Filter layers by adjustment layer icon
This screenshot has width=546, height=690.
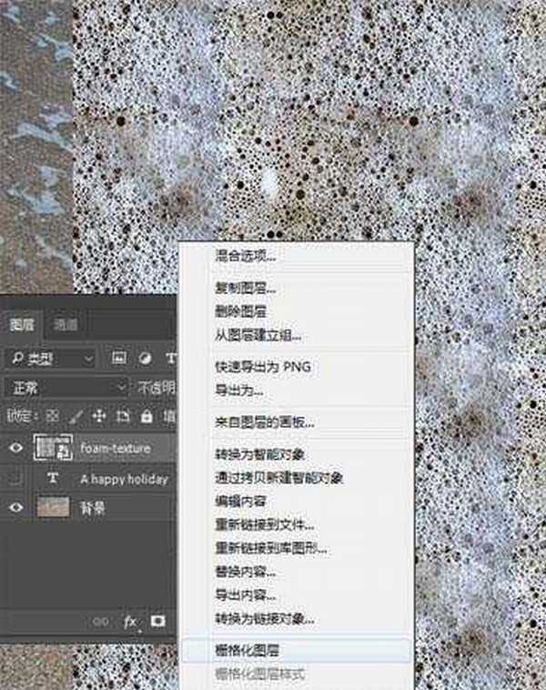[x=146, y=359]
